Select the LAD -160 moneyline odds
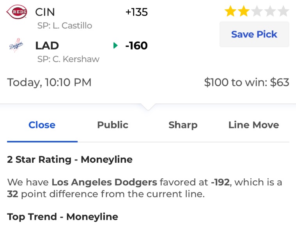 click(x=136, y=46)
